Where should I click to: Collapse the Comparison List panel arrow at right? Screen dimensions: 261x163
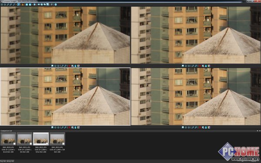258,131
